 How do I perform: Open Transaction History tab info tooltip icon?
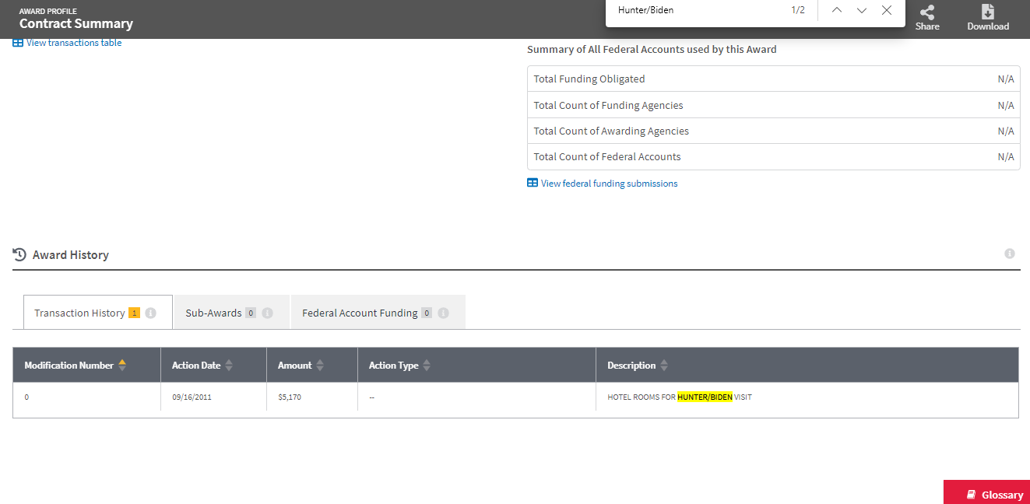tap(151, 313)
